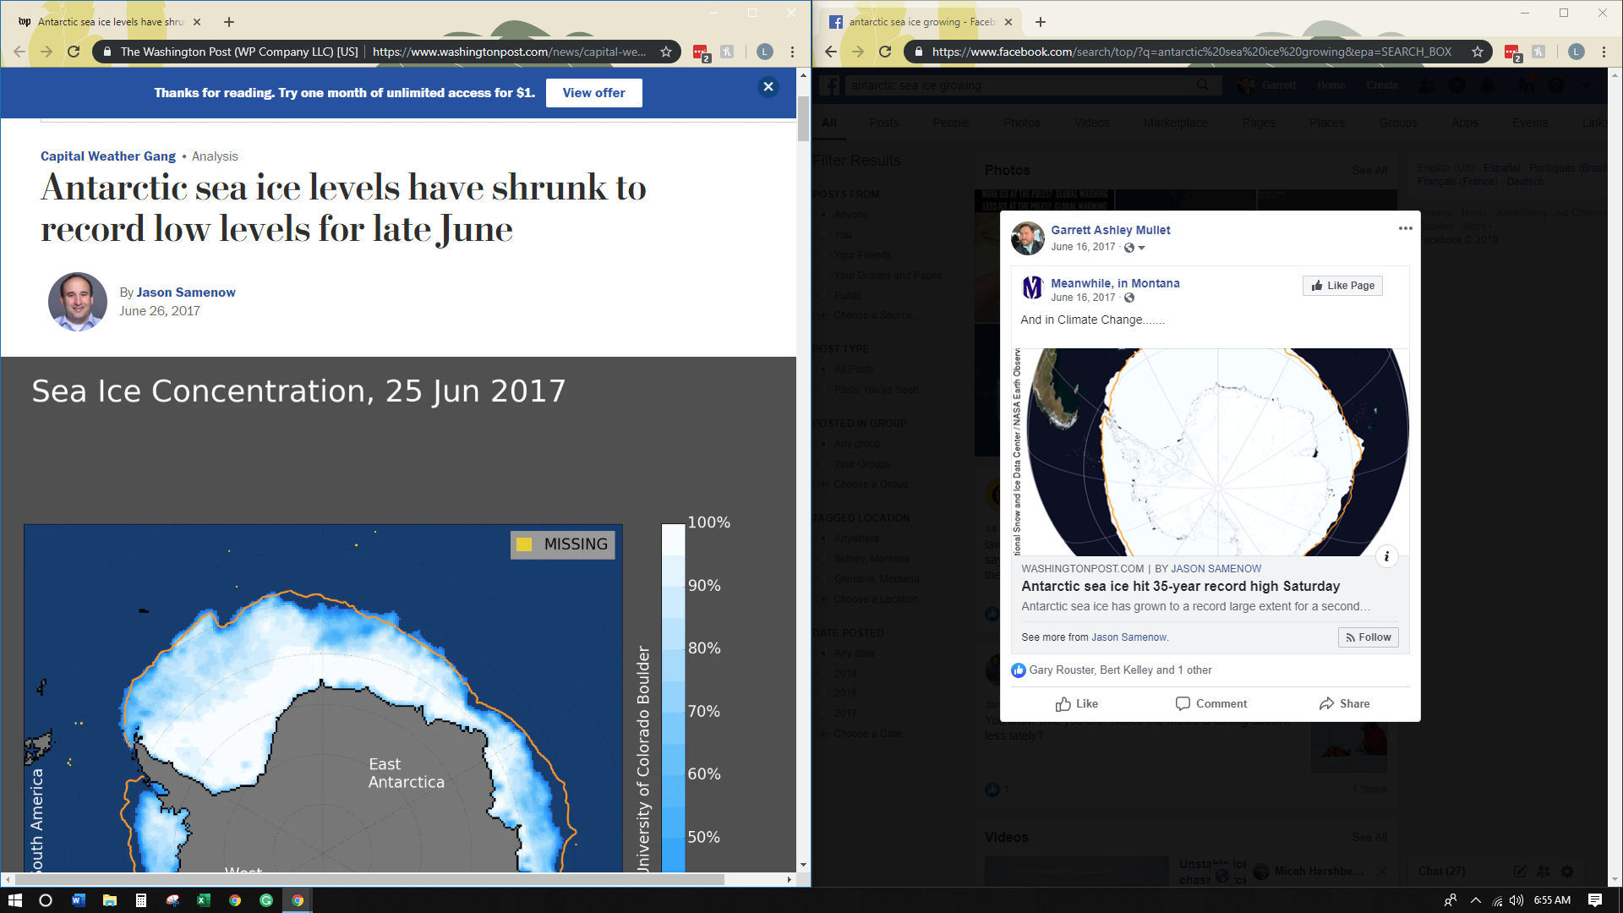Switch to the People search tab on Facebook
The width and height of the screenshot is (1623, 913).
pos(951,123)
